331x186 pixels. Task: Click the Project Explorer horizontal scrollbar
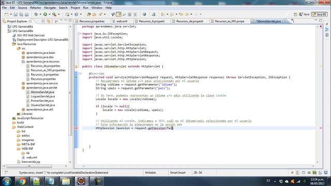[29, 166]
